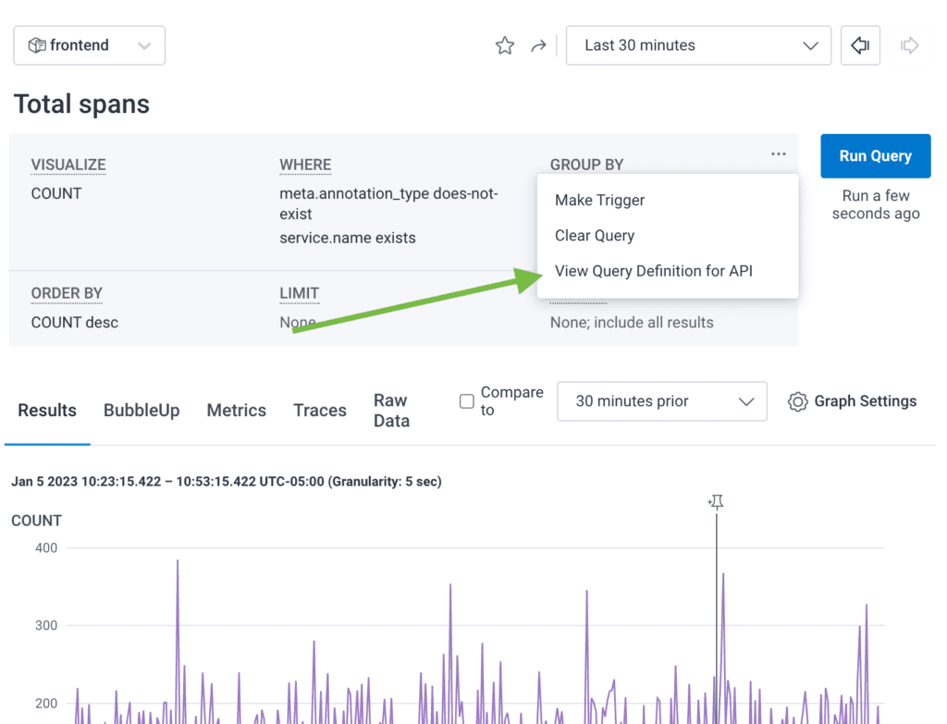This screenshot has width=947, height=724.
Task: Click the COUNT desc order by field
Action: pyautogui.click(x=75, y=323)
